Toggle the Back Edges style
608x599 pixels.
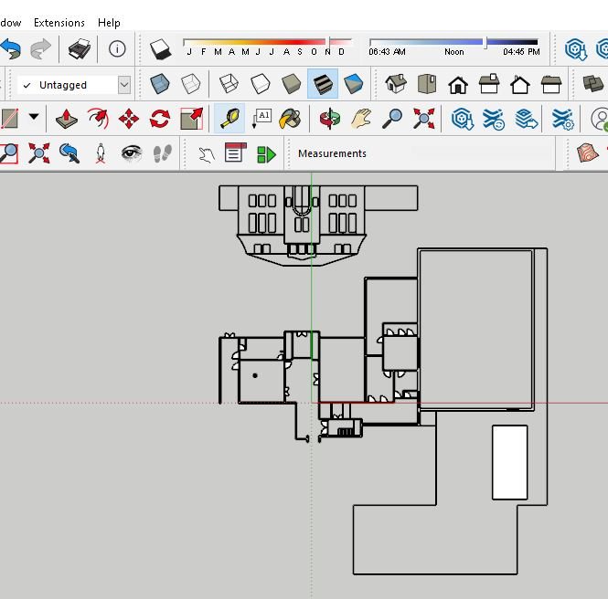click(191, 84)
